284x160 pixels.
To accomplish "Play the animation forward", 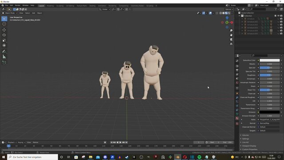I will [120, 142].
